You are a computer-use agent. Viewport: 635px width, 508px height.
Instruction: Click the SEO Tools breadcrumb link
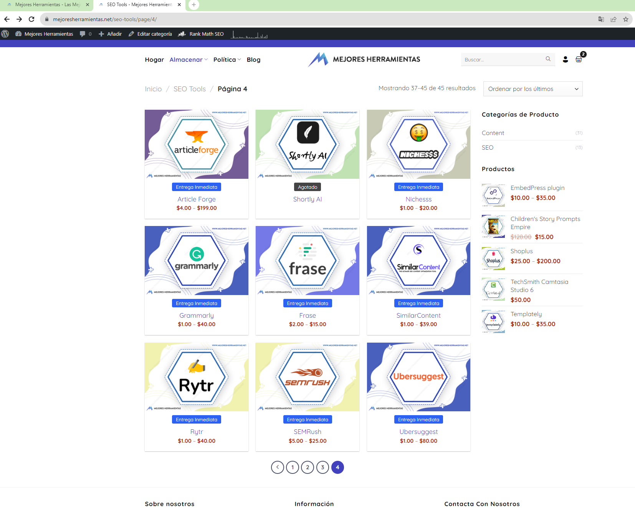click(x=190, y=89)
